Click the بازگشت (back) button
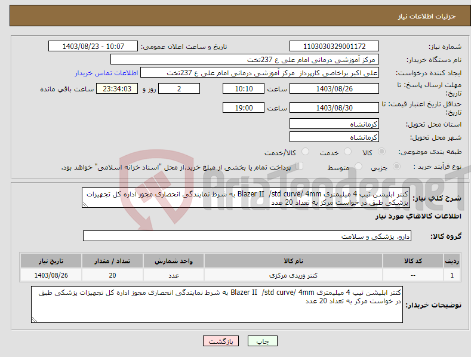 (x=221, y=341)
